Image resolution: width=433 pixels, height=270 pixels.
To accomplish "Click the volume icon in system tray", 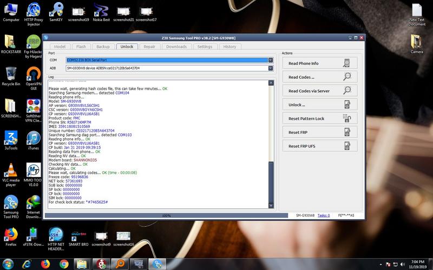I will [403, 265].
